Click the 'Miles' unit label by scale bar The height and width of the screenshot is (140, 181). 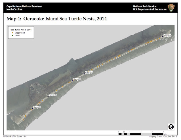click(165, 134)
